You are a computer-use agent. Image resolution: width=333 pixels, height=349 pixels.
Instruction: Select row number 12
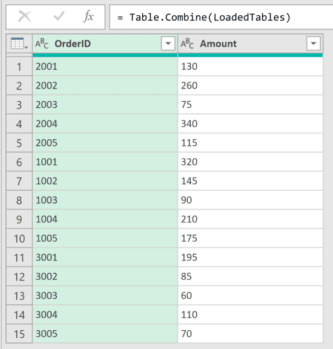[x=19, y=277]
